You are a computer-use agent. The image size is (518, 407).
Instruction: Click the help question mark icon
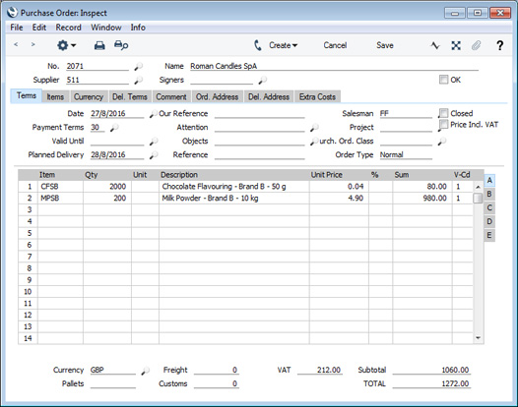click(x=500, y=45)
